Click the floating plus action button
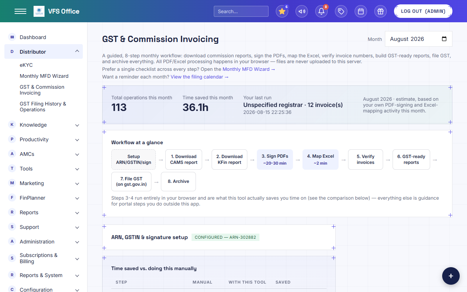 pos(451,276)
